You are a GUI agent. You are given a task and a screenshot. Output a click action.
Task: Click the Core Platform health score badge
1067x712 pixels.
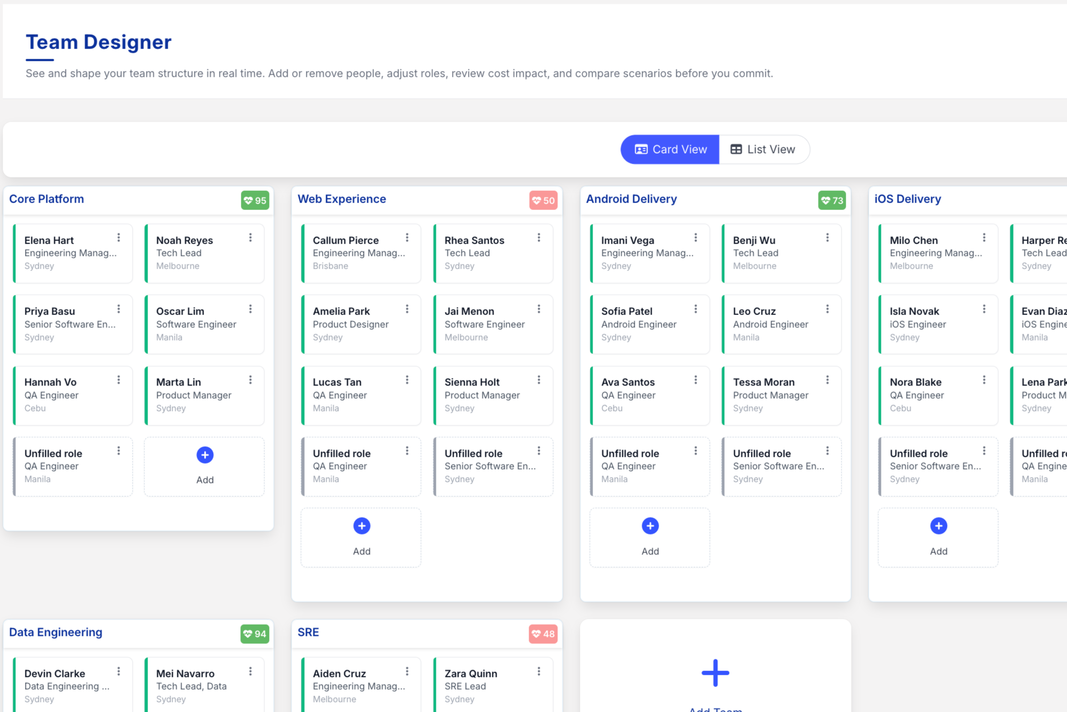[x=255, y=200]
